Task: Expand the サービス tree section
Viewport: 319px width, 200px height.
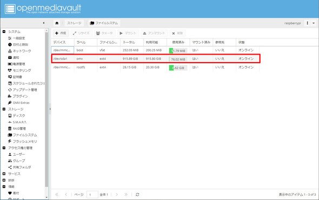Action: point(4,174)
